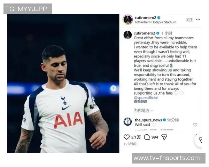
Task: Go to next photo with carousel arrow
Action: (113, 88)
